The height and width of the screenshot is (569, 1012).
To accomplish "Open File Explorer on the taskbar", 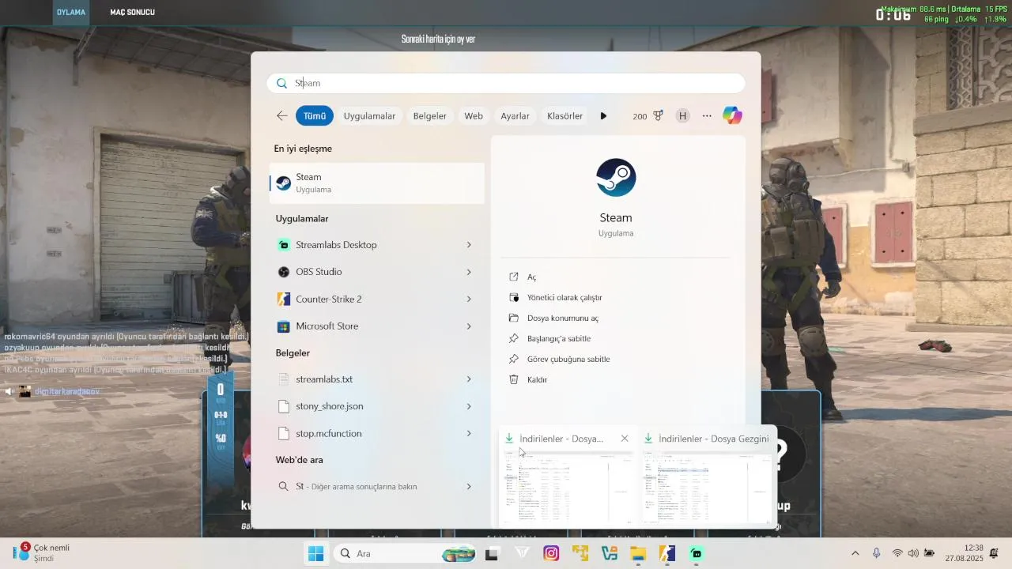I will pos(638,554).
